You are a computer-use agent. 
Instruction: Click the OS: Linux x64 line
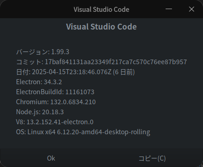tap(83, 132)
